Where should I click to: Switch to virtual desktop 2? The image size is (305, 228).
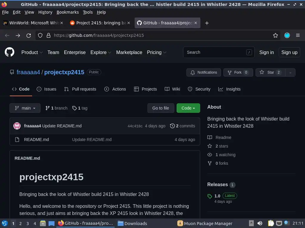(x=21, y=223)
